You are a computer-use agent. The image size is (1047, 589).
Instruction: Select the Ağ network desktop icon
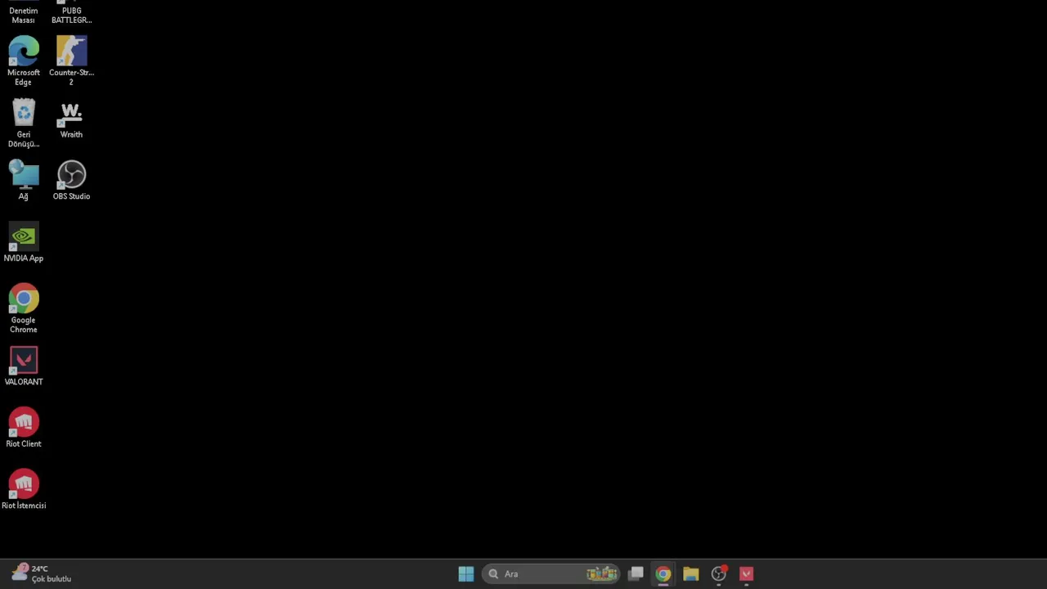(23, 181)
